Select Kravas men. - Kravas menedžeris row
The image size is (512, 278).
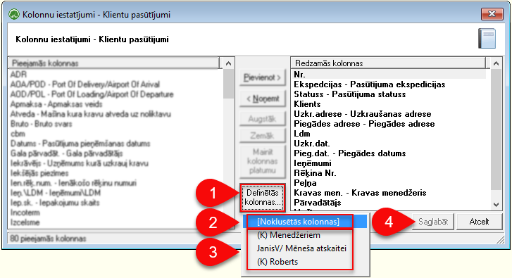coord(389,193)
